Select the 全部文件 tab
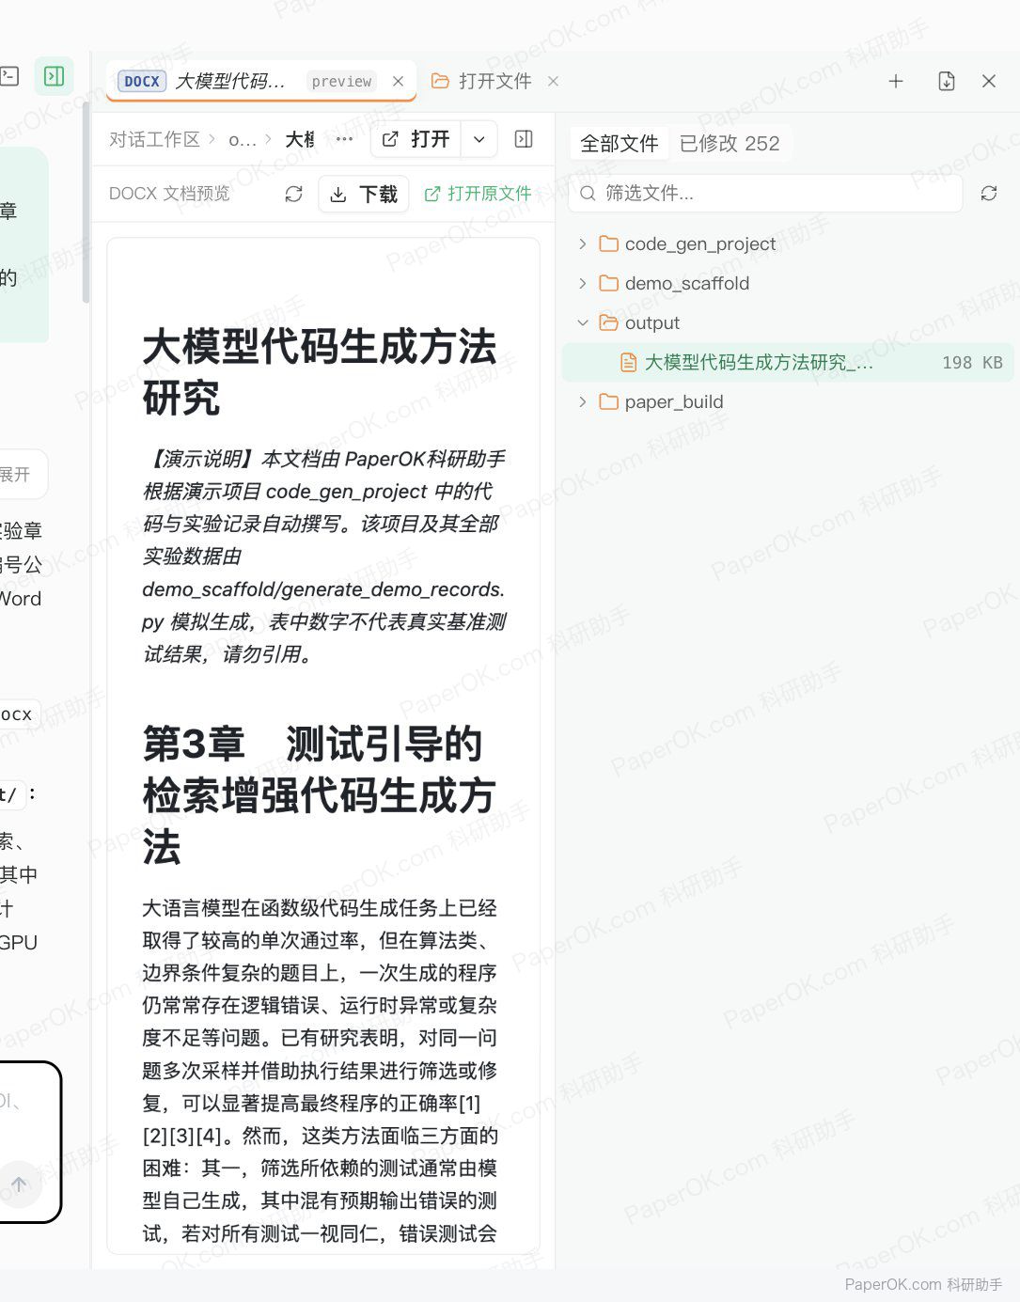This screenshot has width=1020, height=1302. (x=619, y=143)
